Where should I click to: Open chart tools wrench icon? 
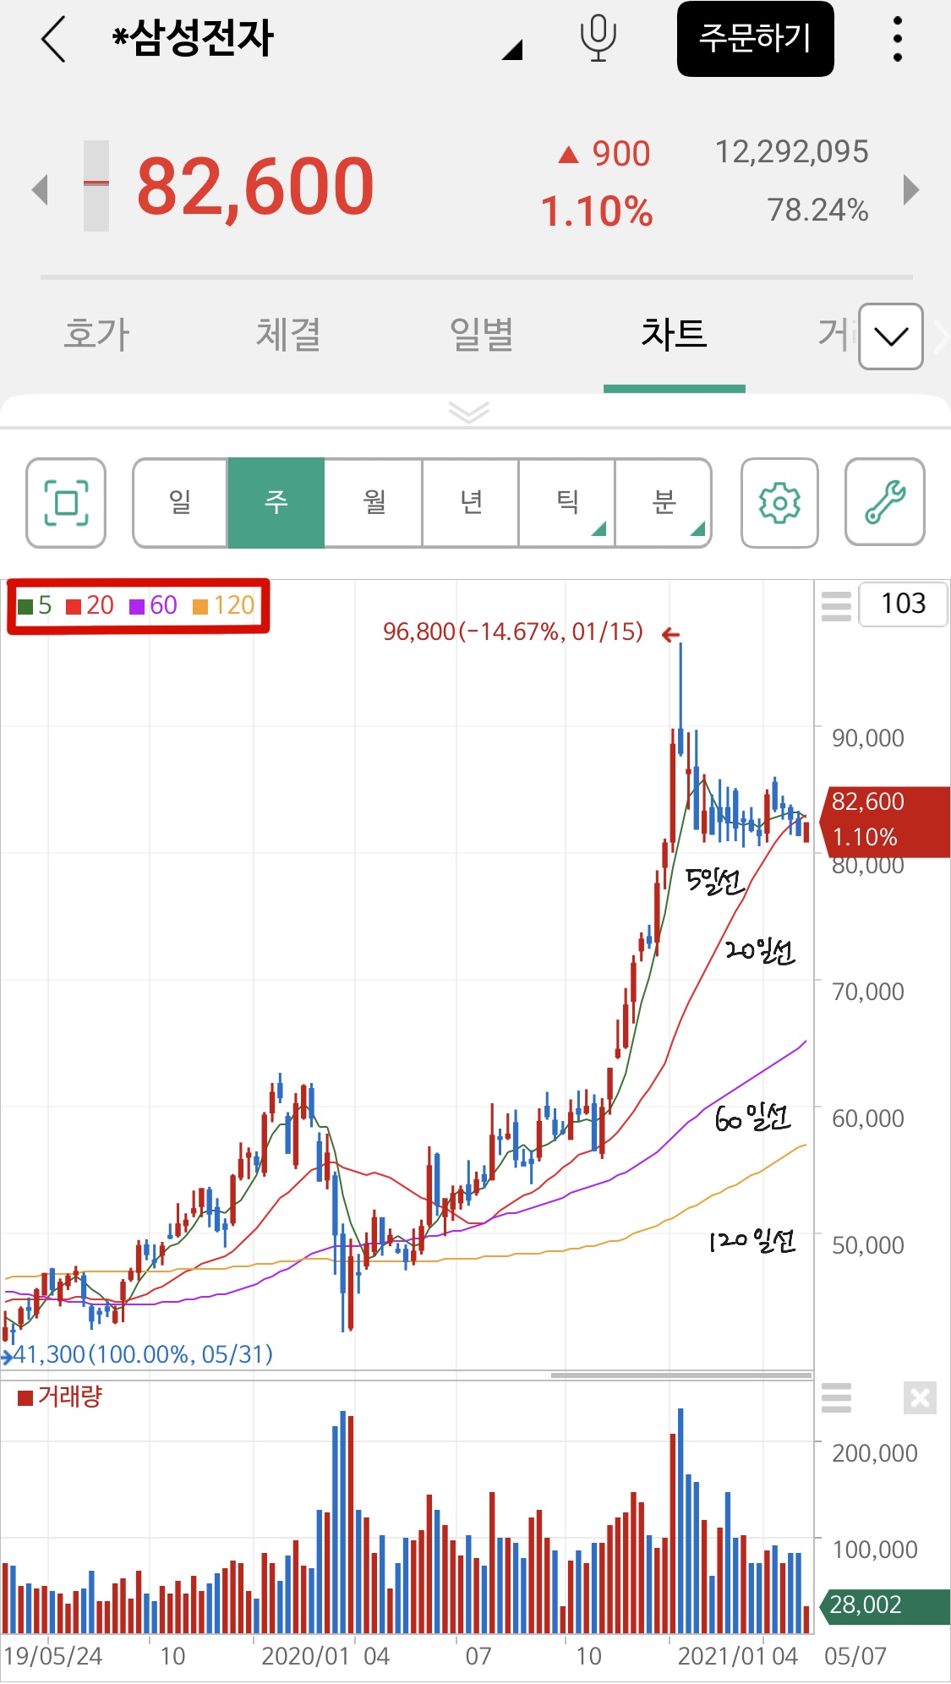[885, 503]
